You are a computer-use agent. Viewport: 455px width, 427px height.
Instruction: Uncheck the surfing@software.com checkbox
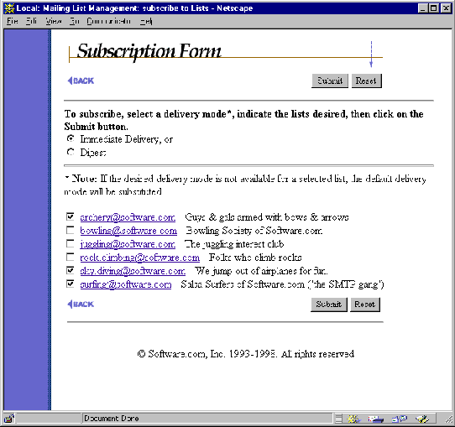tap(71, 284)
